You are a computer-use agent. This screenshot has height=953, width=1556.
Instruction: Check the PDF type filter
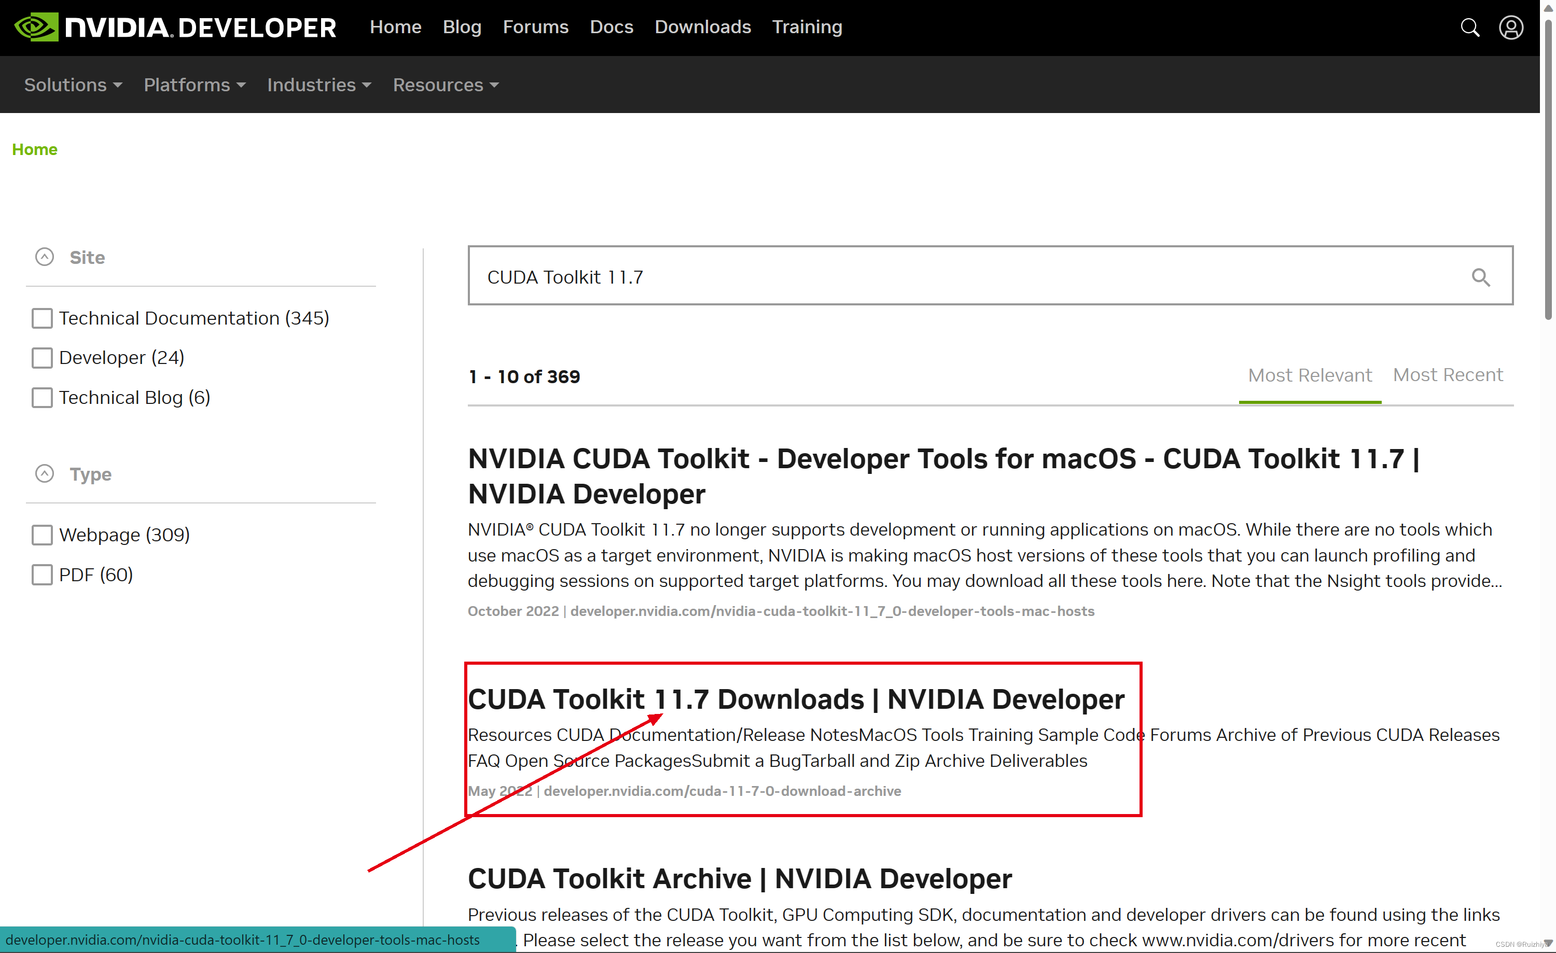click(x=43, y=575)
